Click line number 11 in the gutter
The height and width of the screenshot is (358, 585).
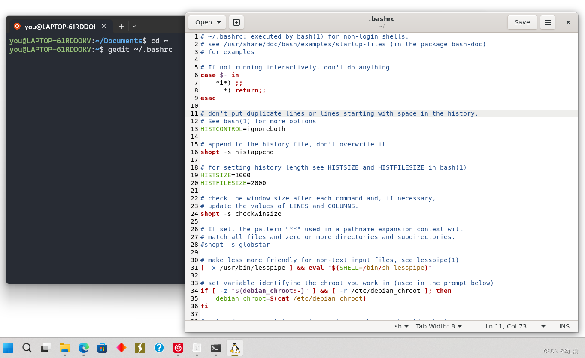(194, 113)
